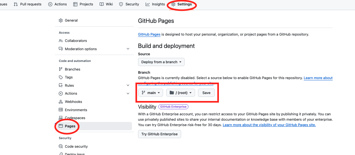Click the Save button
The image size is (355, 155).
206,93
